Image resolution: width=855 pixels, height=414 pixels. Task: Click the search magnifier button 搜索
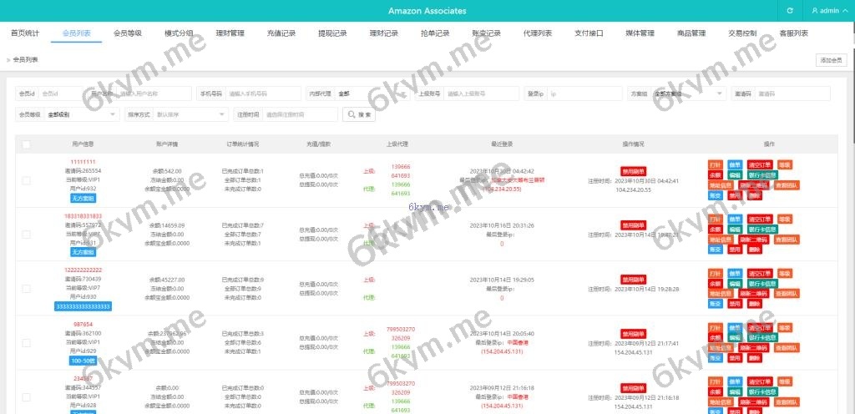click(x=361, y=114)
